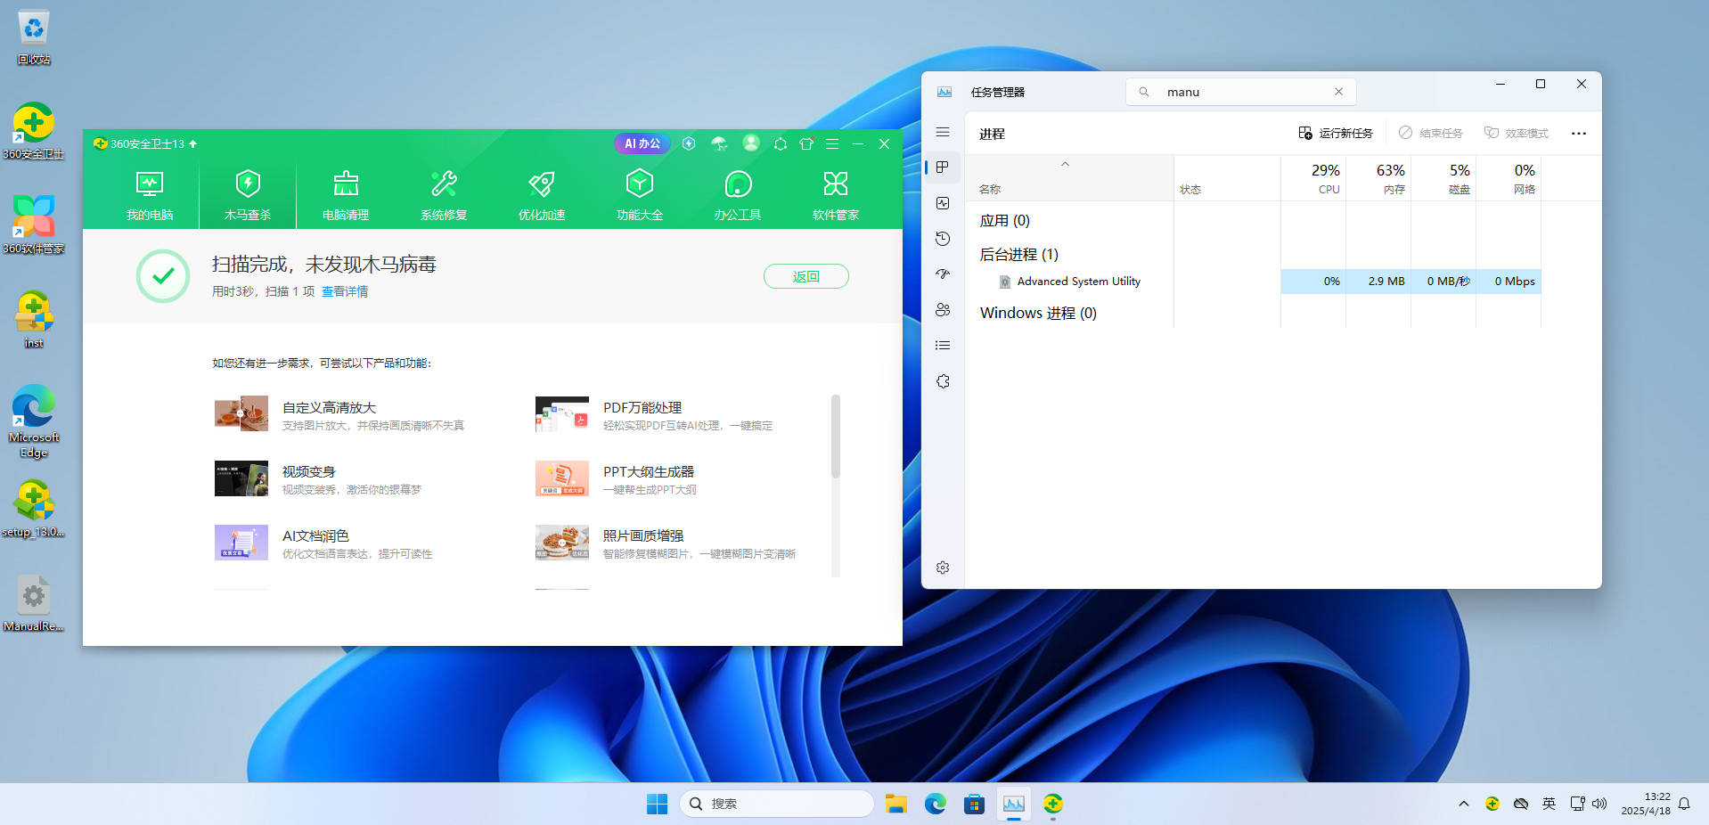Switch to 木马查杀 tab
This screenshot has height=825, width=1709.
click(x=248, y=195)
